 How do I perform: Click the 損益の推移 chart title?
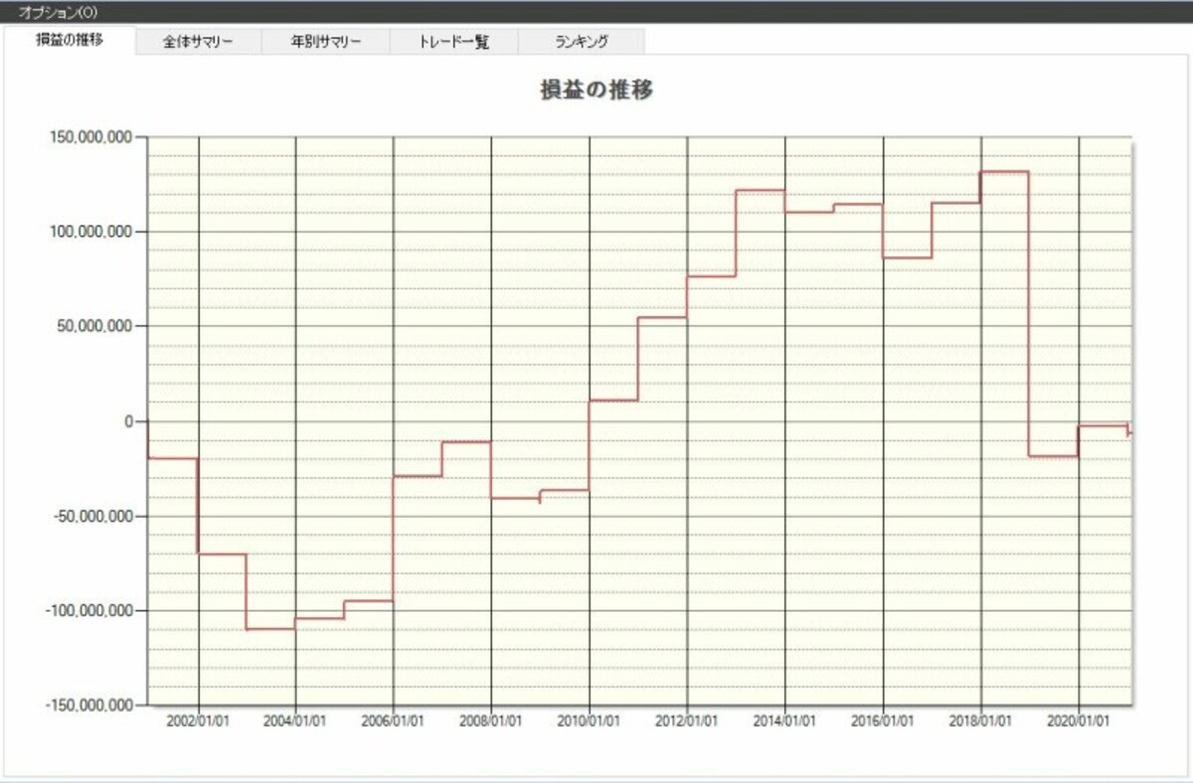click(x=596, y=89)
